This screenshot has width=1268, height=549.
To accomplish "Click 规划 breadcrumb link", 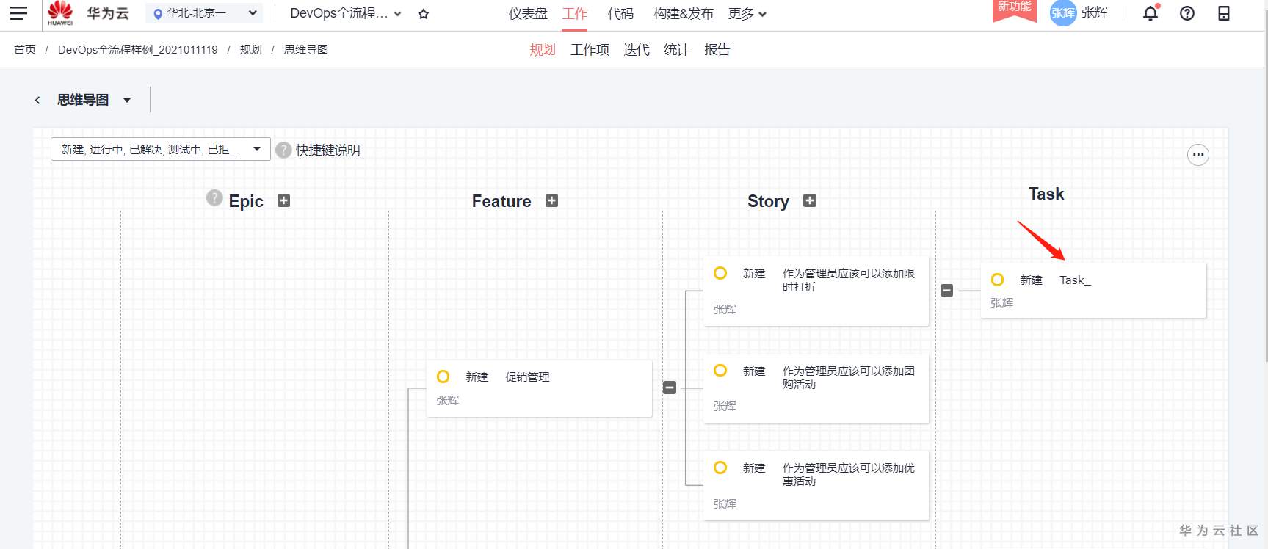I will tap(251, 50).
